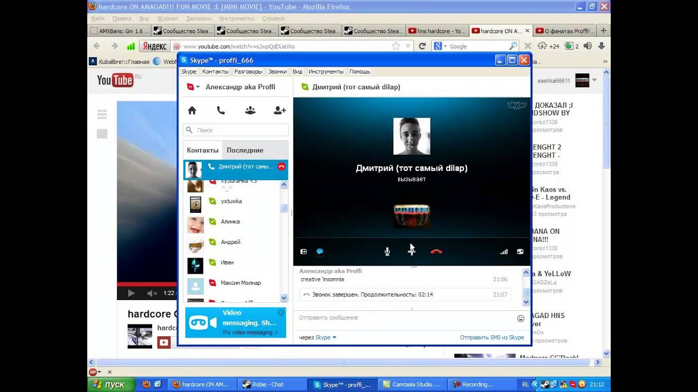Screen dimensions: 698x392
Task: Open the Инструменты menu in Skype
Action: click(x=326, y=71)
